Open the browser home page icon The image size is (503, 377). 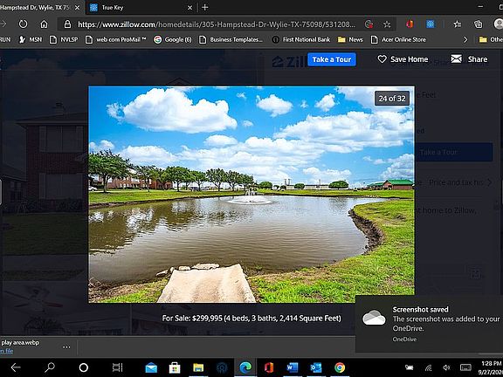pos(44,24)
